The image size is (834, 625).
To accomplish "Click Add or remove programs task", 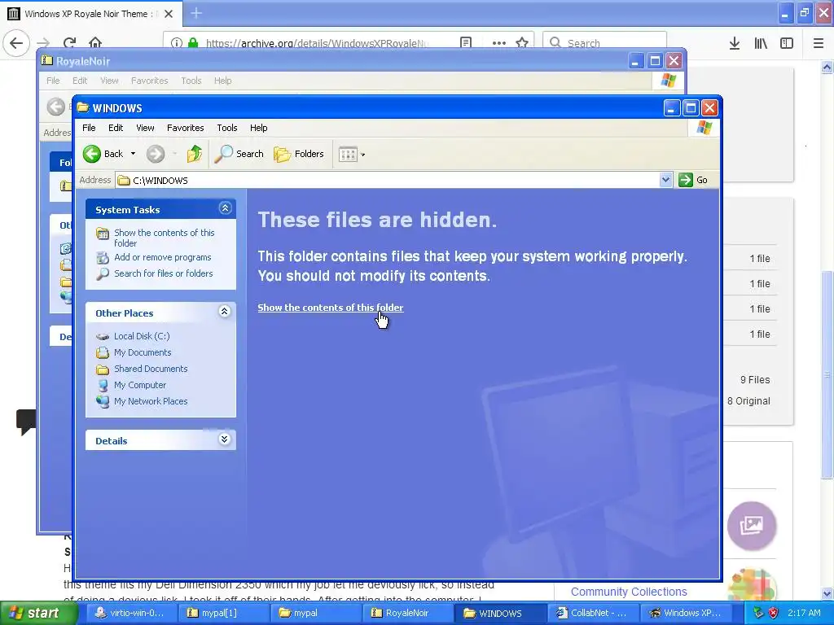I will click(x=162, y=257).
